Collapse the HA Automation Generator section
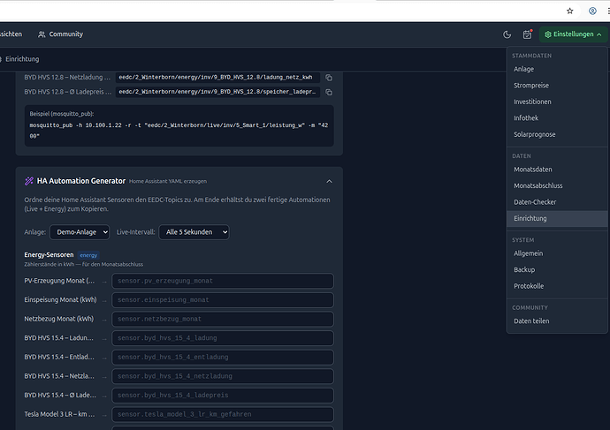 tap(329, 181)
